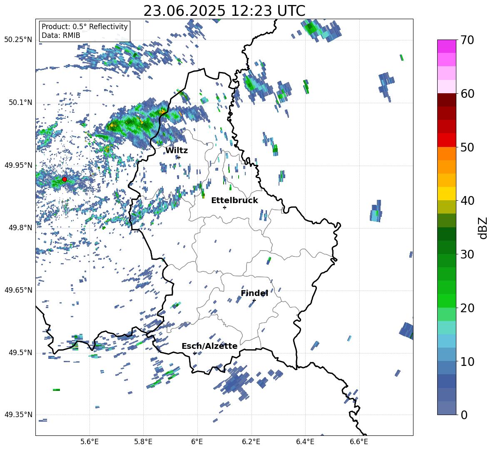Click the 50.1°N latitude label
The height and width of the screenshot is (450, 493).
[x=20, y=102]
